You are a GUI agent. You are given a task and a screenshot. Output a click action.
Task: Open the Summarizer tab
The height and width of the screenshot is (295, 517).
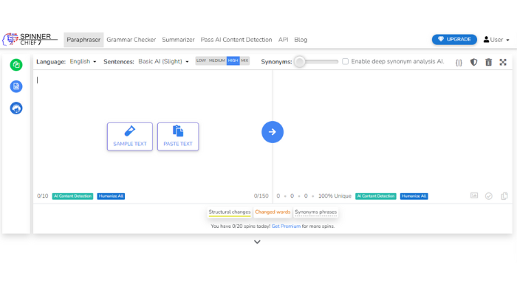[179, 40]
